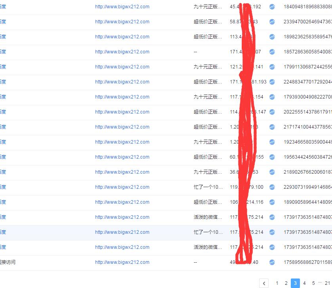Go to page 5 in pagination

coord(313,283)
